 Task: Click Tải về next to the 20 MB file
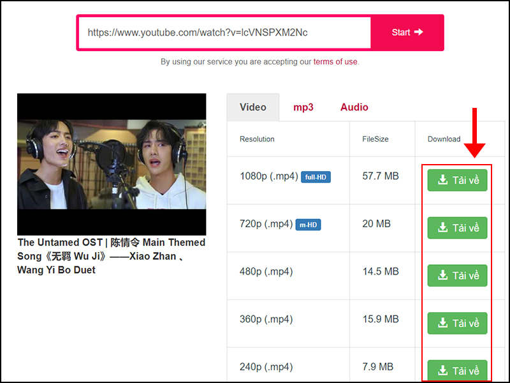457,228
